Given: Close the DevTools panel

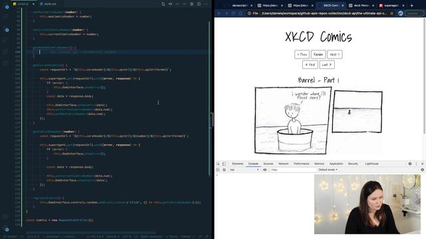Looking at the screenshot, I should click(x=422, y=164).
